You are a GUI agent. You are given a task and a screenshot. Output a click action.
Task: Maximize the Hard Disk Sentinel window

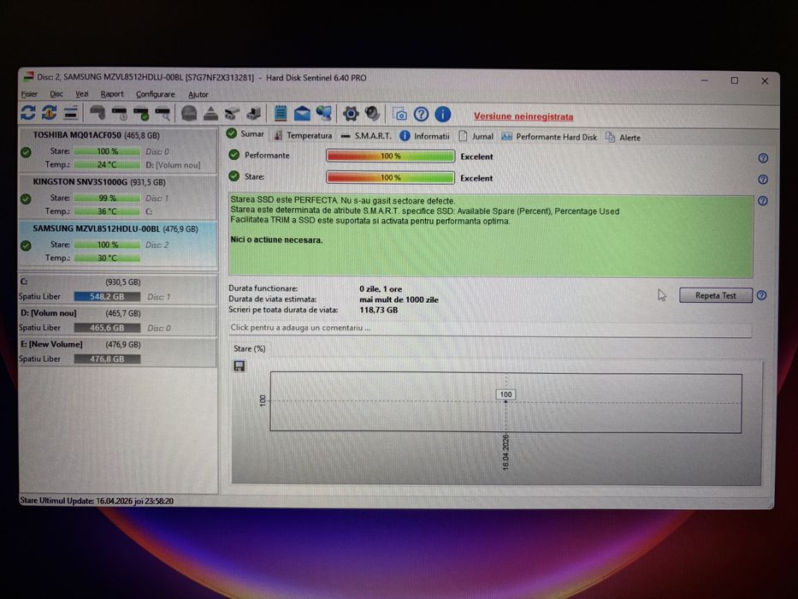pos(735,80)
